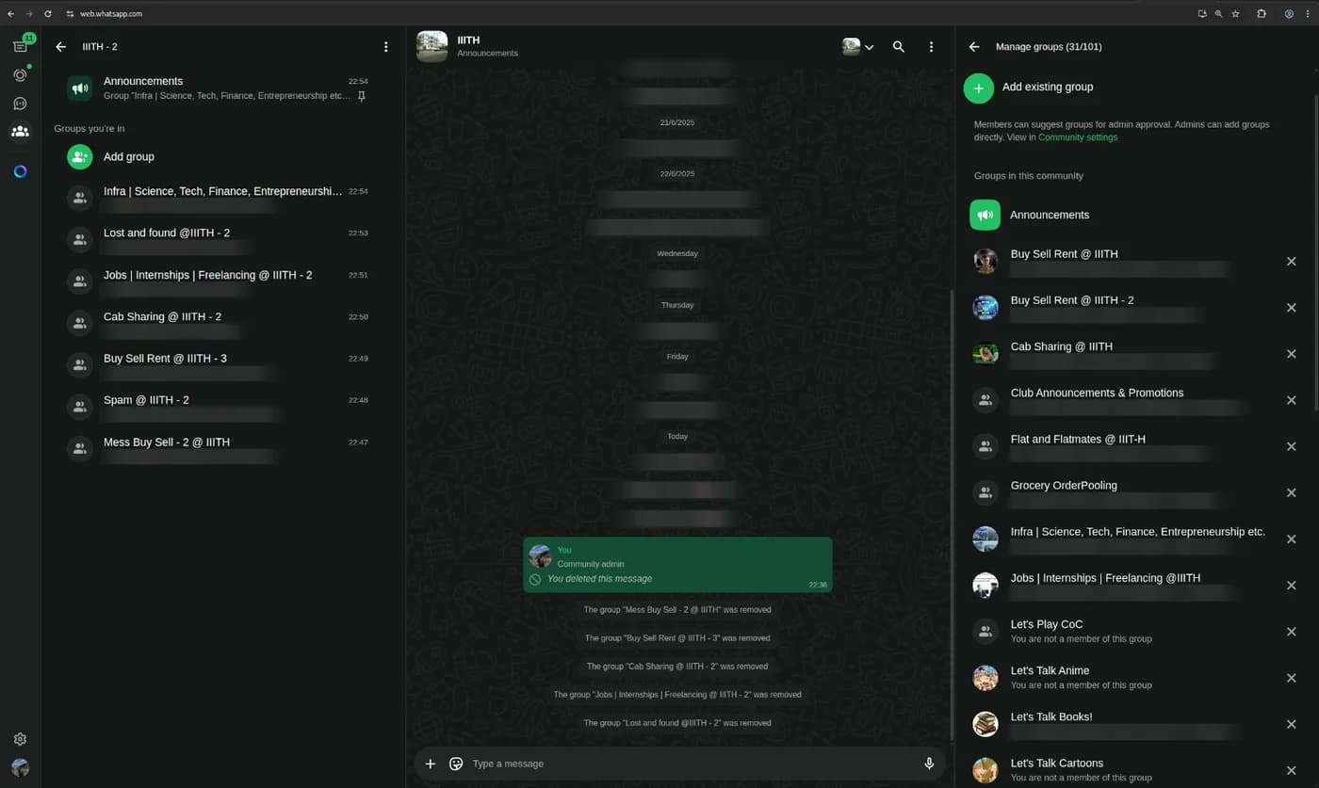Close the Manage groups panel via back arrow
The image size is (1319, 788).
(974, 46)
